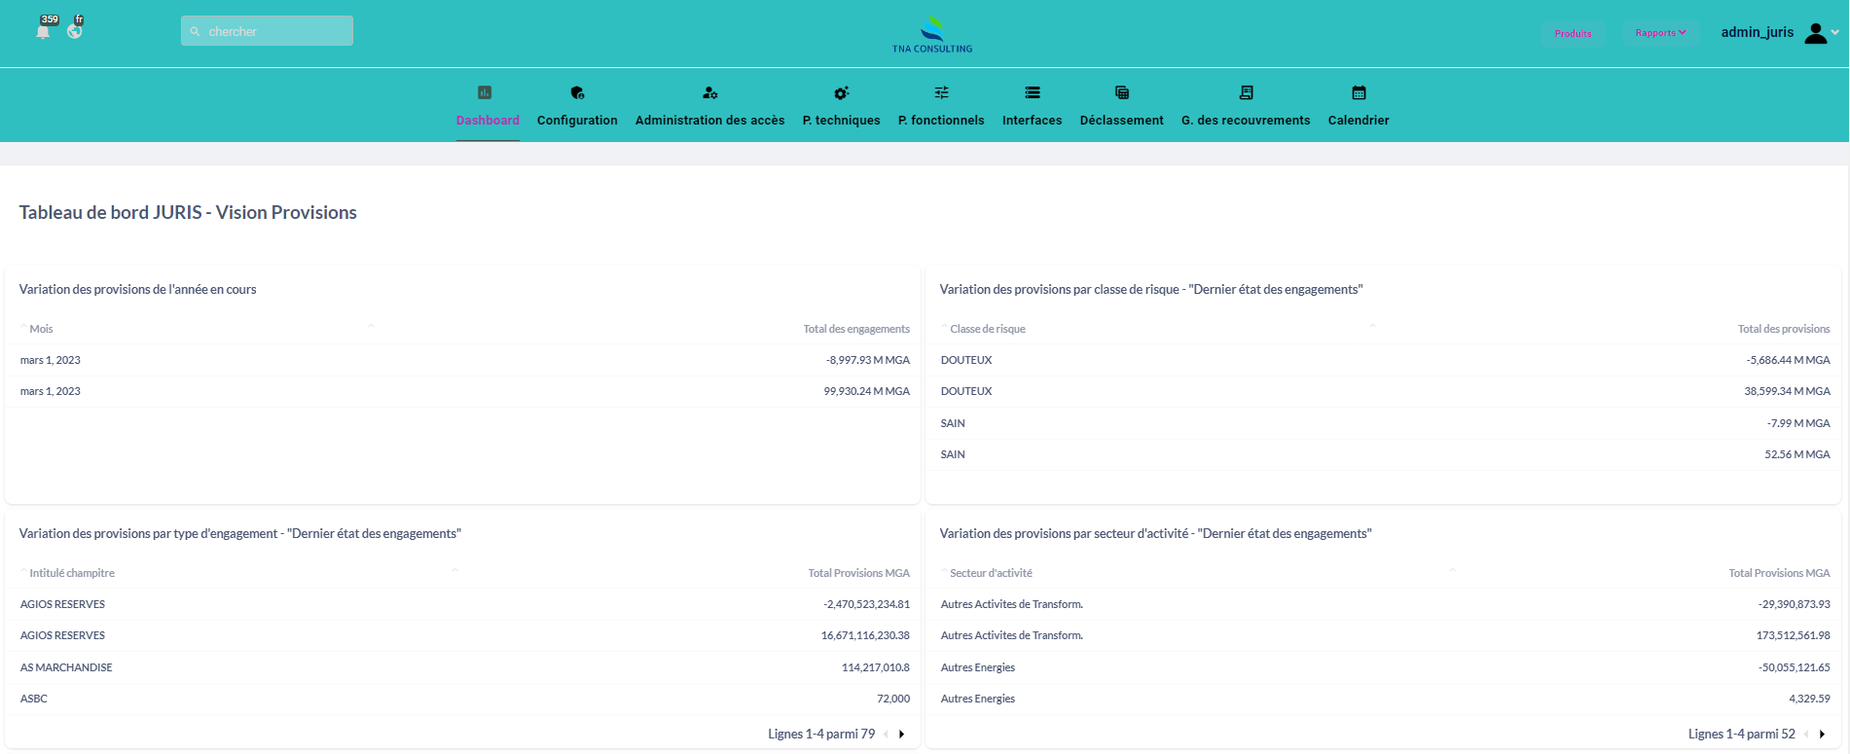Click the P. fonctionnels sliders icon

(941, 93)
